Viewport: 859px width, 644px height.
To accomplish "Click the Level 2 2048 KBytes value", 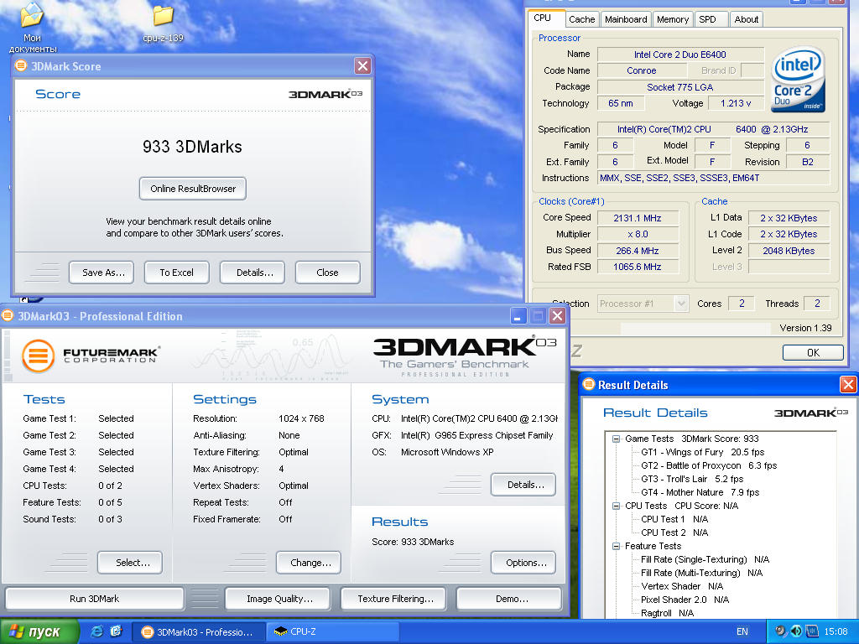I will pos(789,251).
